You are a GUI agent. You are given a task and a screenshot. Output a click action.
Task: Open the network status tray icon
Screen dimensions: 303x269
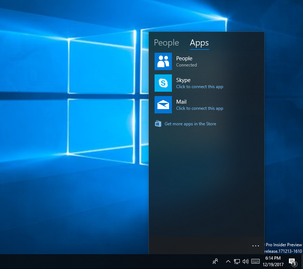(237, 261)
